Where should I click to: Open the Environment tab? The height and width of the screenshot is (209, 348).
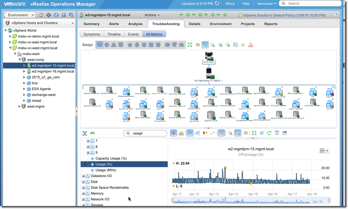pos(221,24)
